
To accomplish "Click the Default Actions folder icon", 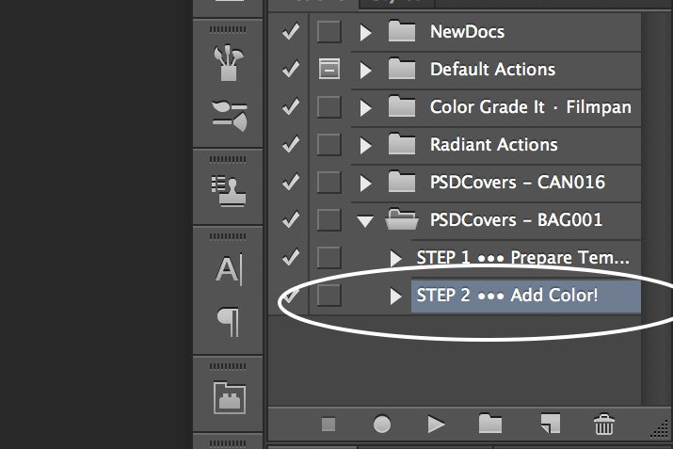I will 402,69.
